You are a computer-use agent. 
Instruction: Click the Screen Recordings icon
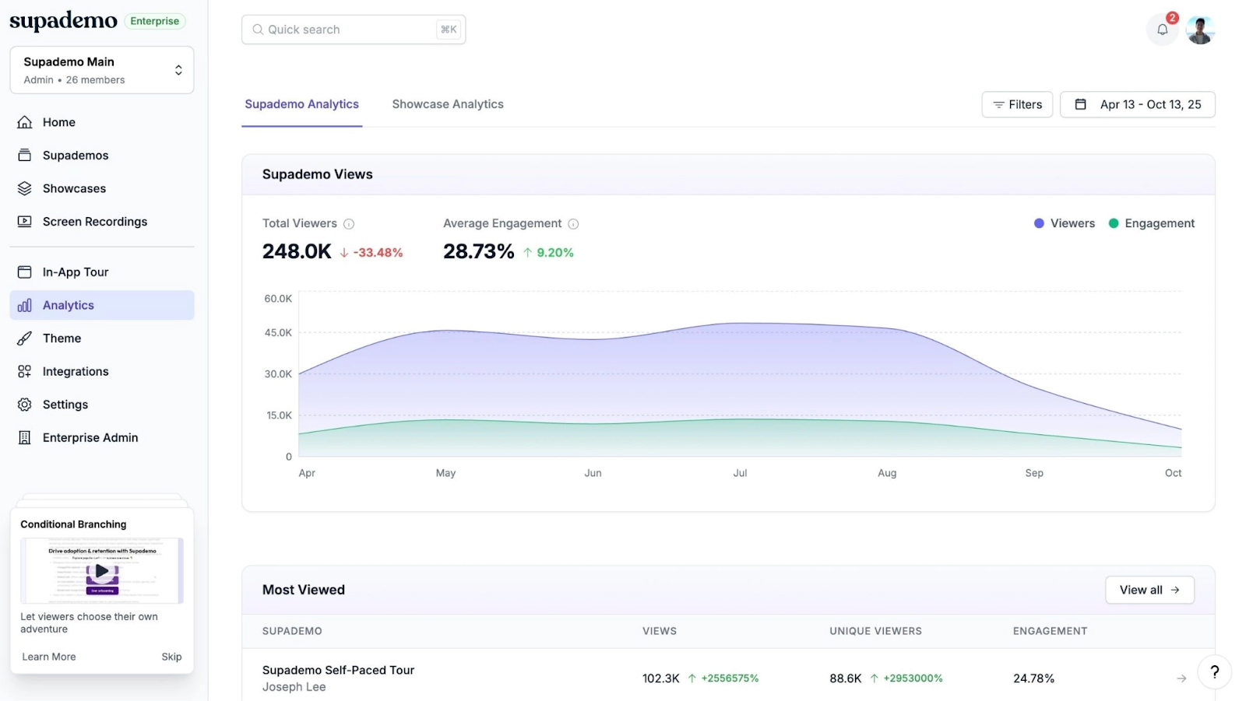(x=25, y=222)
